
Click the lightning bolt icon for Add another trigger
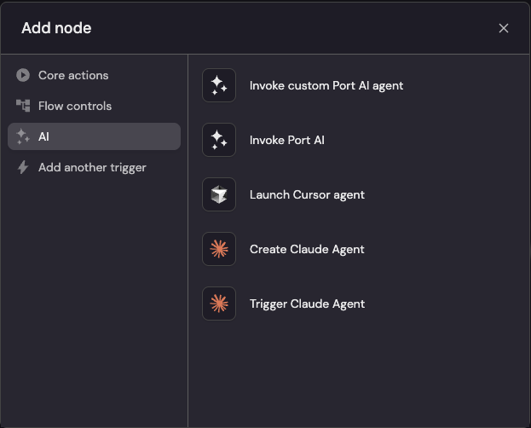click(x=23, y=167)
